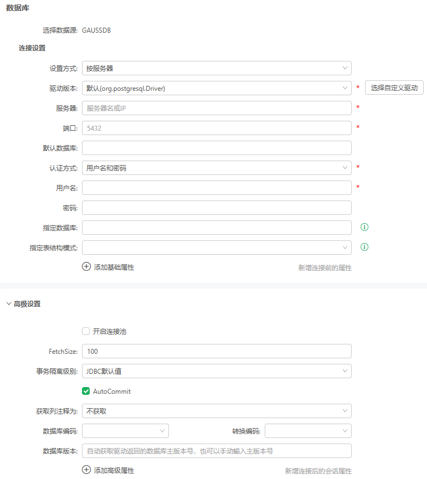
Task: Click the 添加基础属性 link text
Action: pos(114,267)
